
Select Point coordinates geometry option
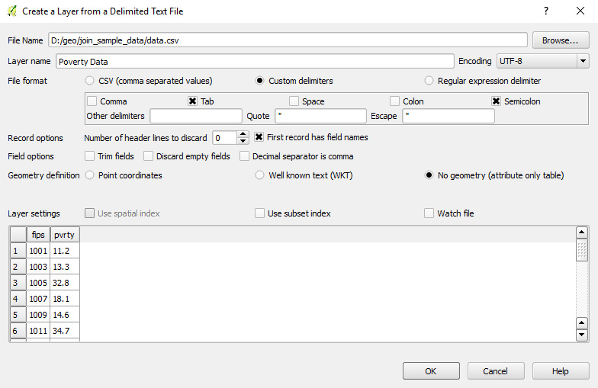click(x=90, y=175)
